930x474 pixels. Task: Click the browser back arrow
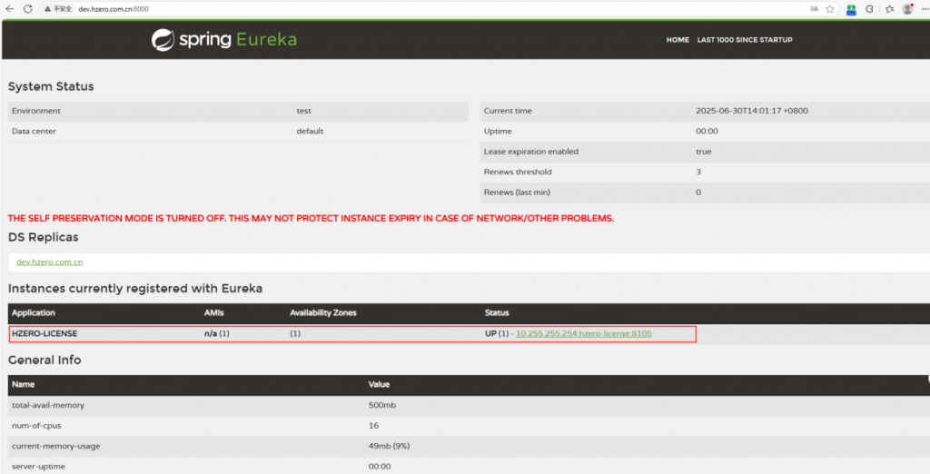(9, 8)
